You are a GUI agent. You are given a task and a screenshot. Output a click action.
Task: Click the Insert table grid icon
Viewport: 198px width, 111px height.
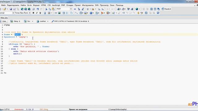[x=49, y=13]
